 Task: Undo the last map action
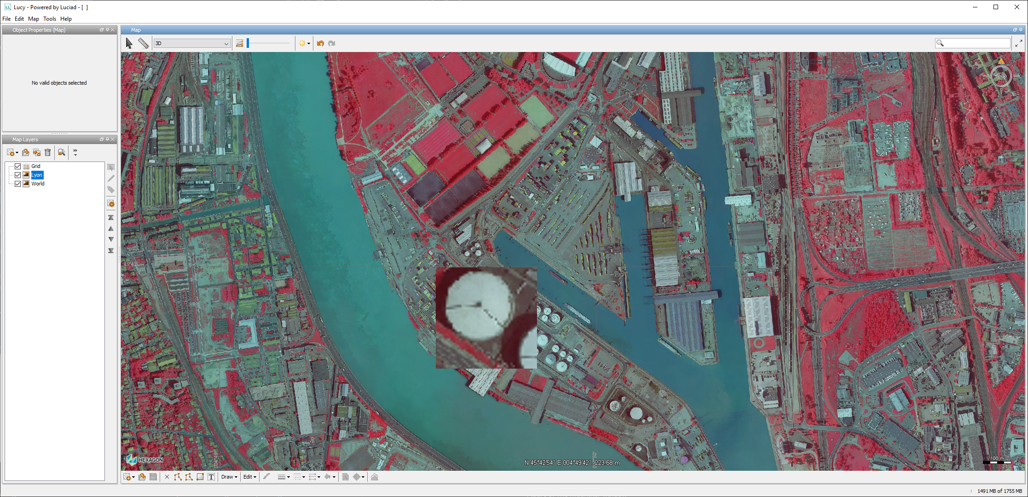pos(321,43)
